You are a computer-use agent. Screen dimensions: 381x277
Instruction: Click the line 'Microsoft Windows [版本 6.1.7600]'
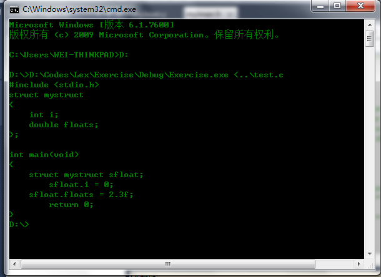pos(92,25)
